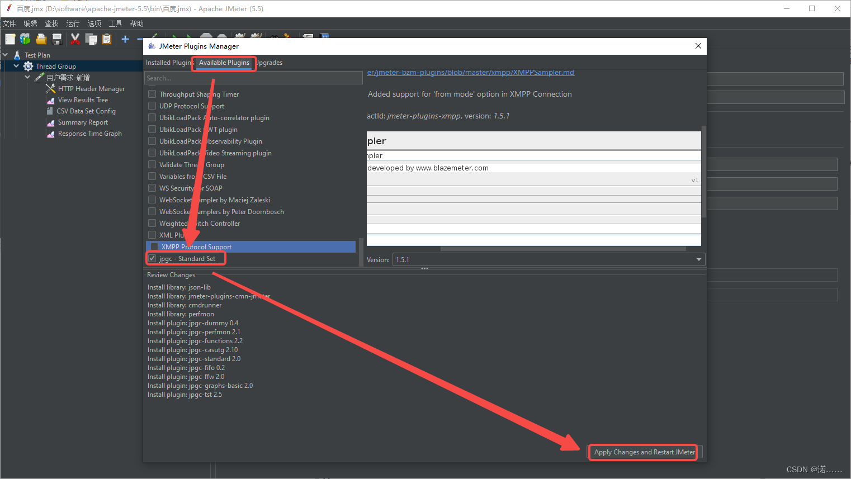Click the Paste clipboard toolbar icon
Viewport: 851px width, 479px height.
pos(107,39)
